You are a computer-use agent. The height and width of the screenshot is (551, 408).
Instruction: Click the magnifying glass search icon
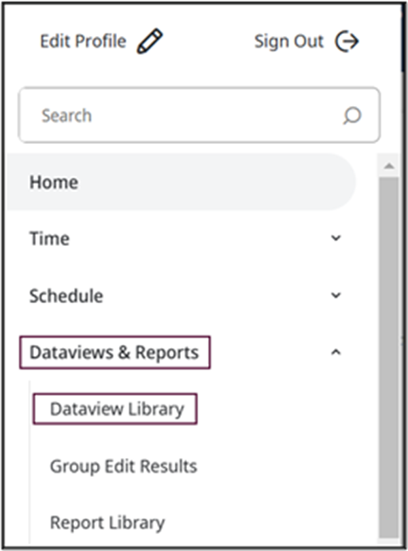352,115
